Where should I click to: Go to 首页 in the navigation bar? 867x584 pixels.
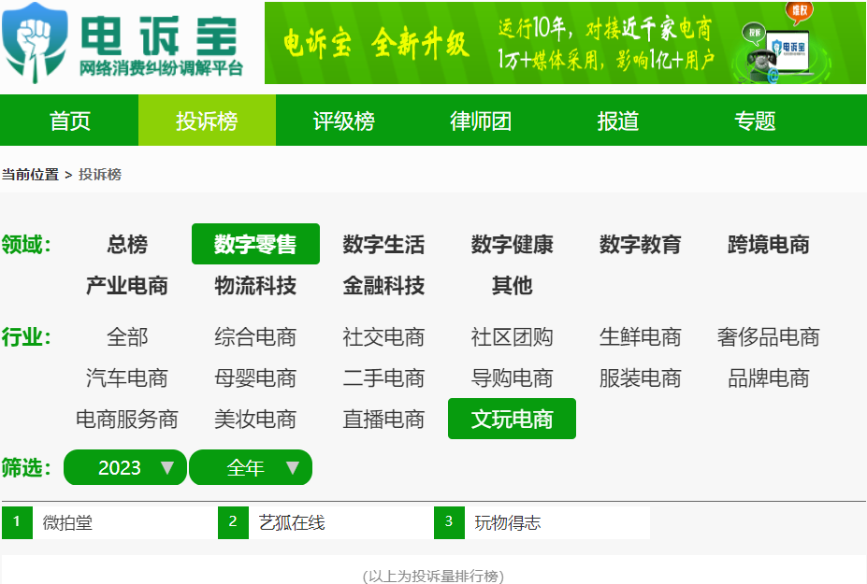point(69,121)
